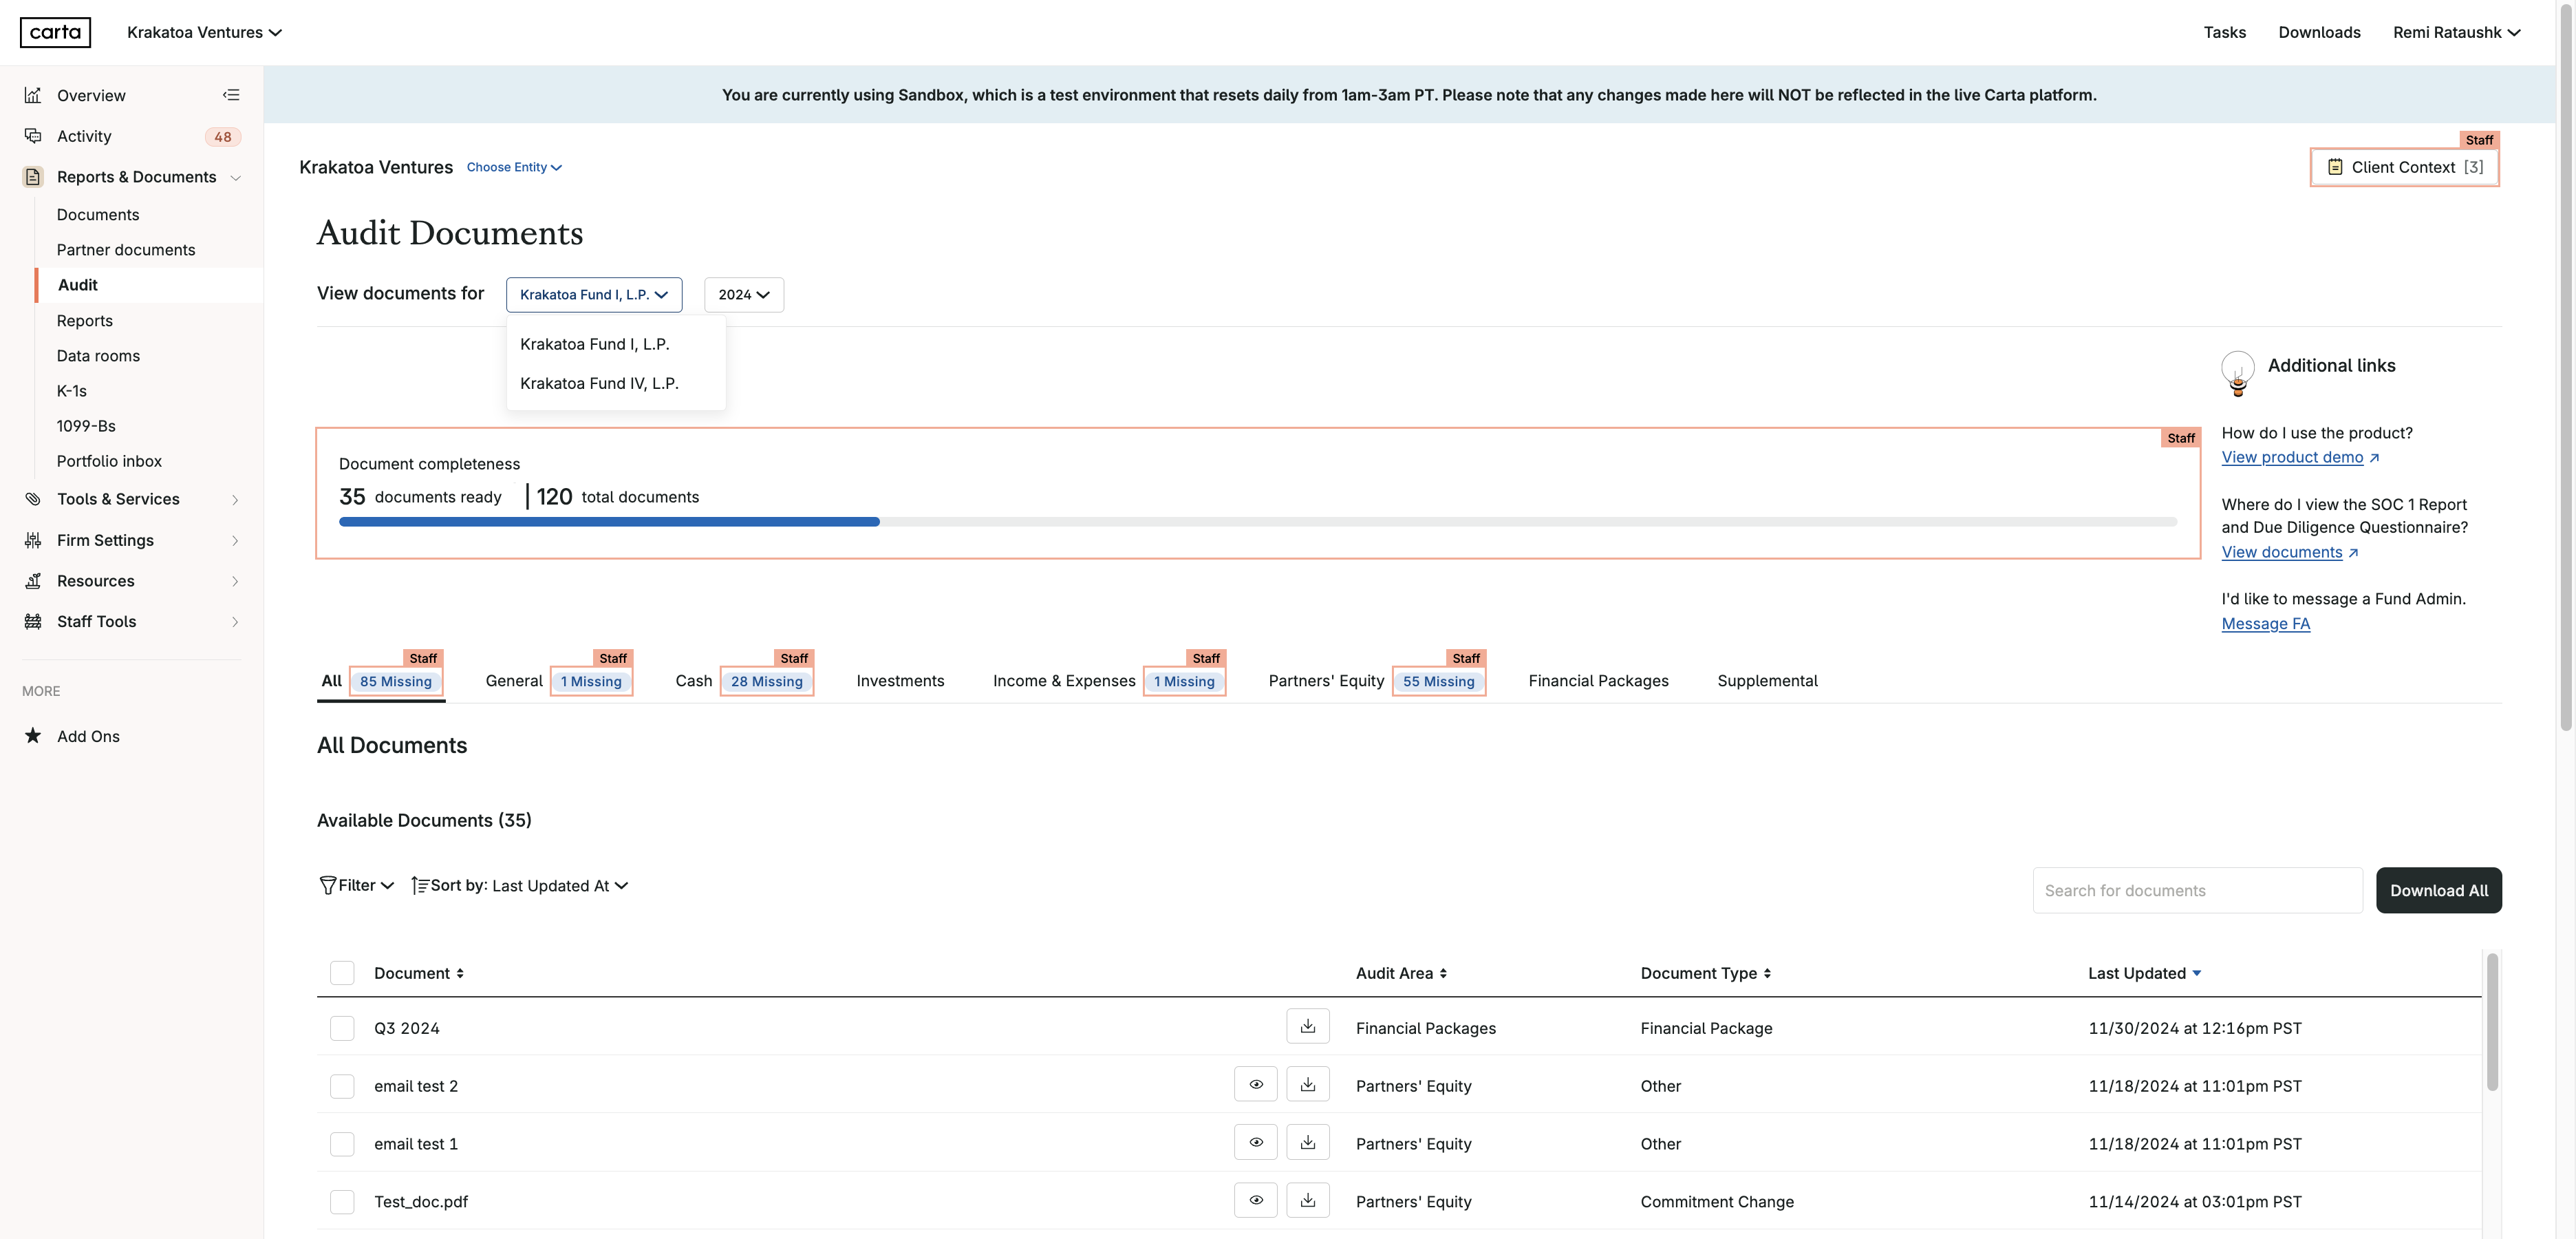The image size is (2576, 1239).
Task: Click the Reports & Documents icon
Action: tap(33, 177)
